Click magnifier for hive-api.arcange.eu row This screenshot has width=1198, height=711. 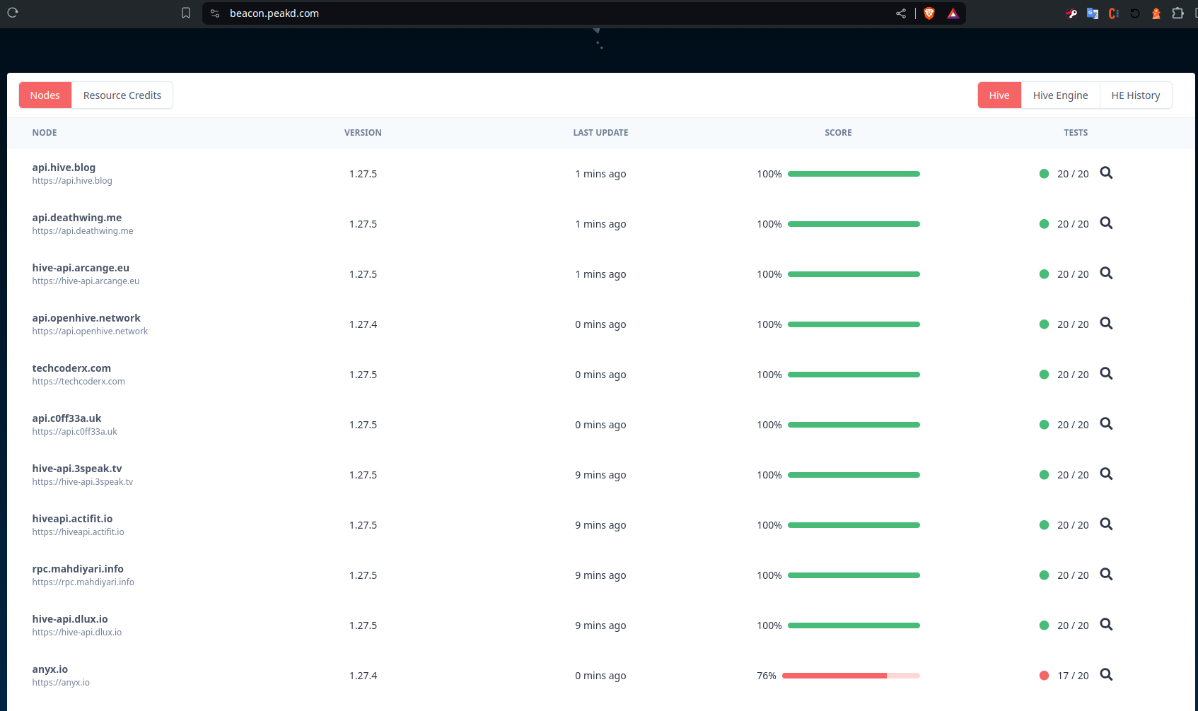pyautogui.click(x=1106, y=274)
